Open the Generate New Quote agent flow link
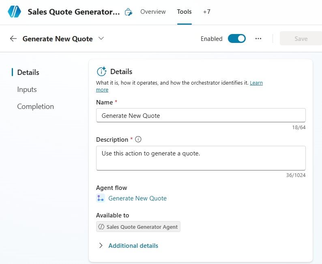 click(137, 198)
